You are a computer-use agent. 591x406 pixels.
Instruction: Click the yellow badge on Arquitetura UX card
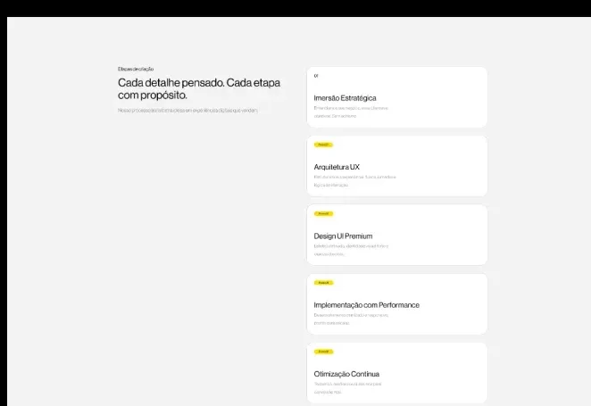click(323, 145)
